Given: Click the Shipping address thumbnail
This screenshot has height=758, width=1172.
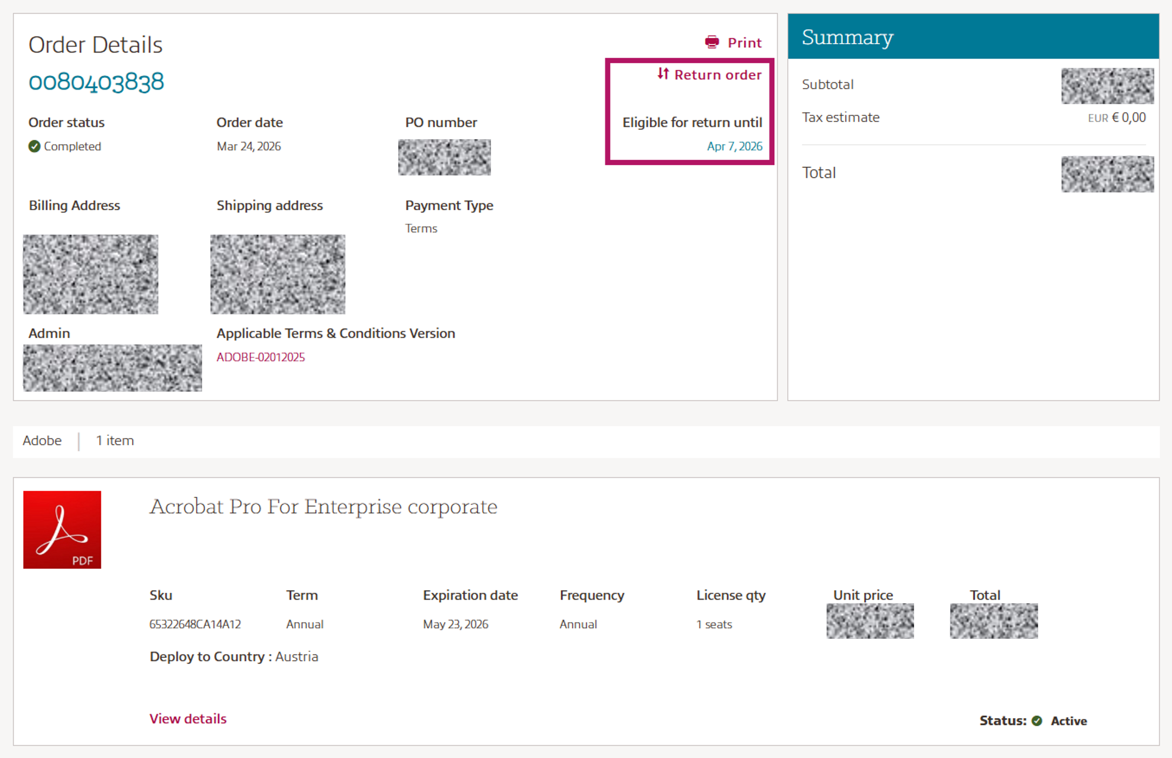Looking at the screenshot, I should point(278,274).
